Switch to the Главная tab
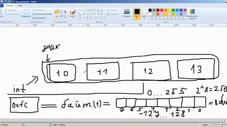The width and height of the screenshot is (227, 127). (x=10, y=6)
